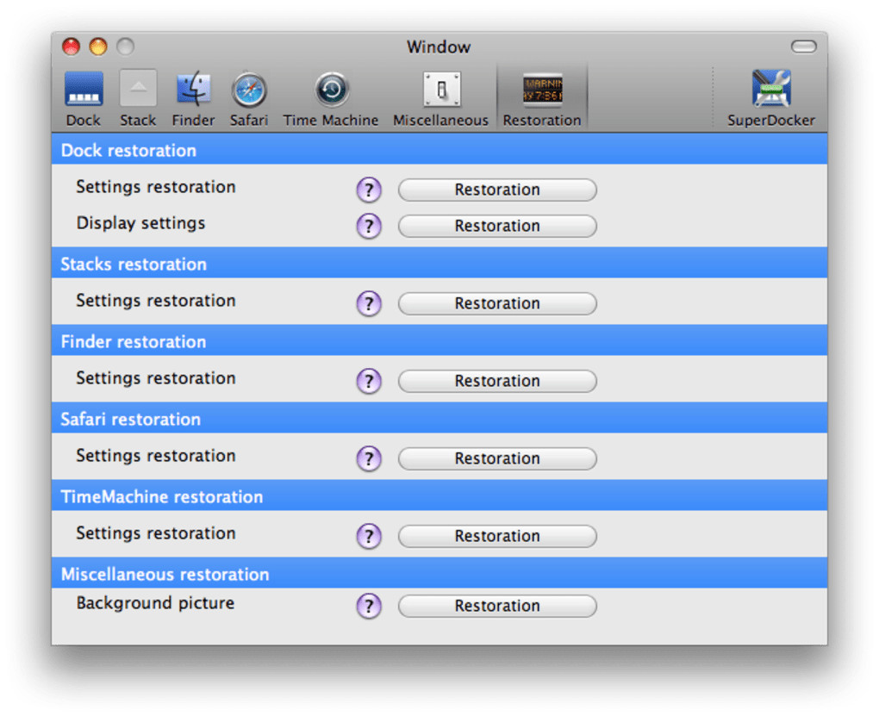Restore Safari settings with Restoration button
Image resolution: width=879 pixels, height=716 pixels.
497,458
